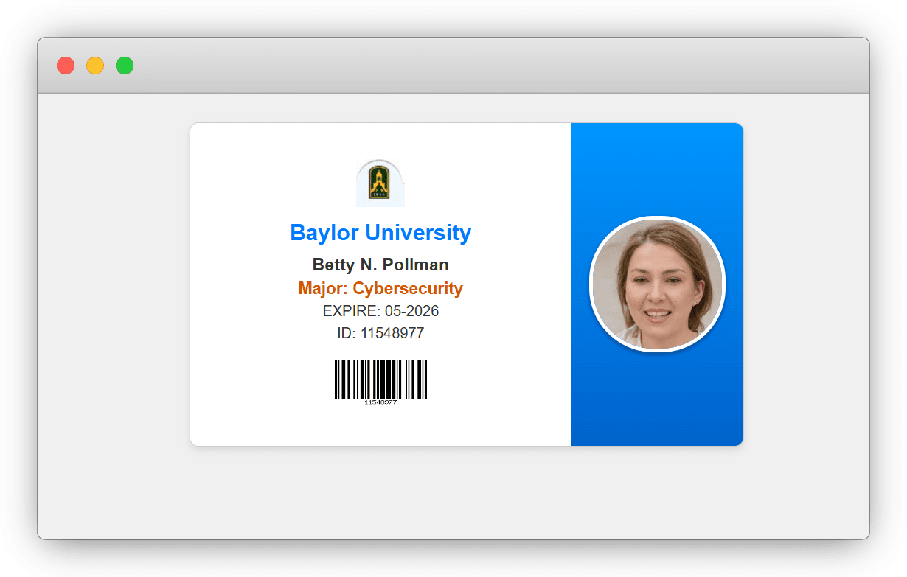Select the ID number 11548977 text line
907x577 pixels.
392,333
